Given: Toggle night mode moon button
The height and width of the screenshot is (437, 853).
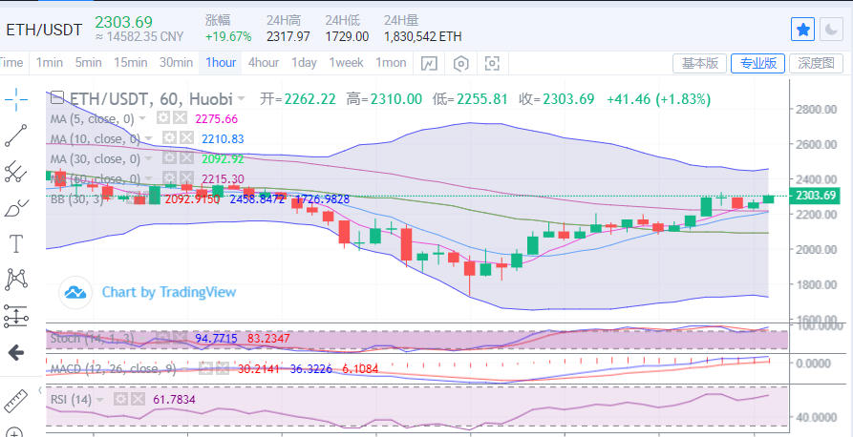Looking at the screenshot, I should pyautogui.click(x=832, y=30).
